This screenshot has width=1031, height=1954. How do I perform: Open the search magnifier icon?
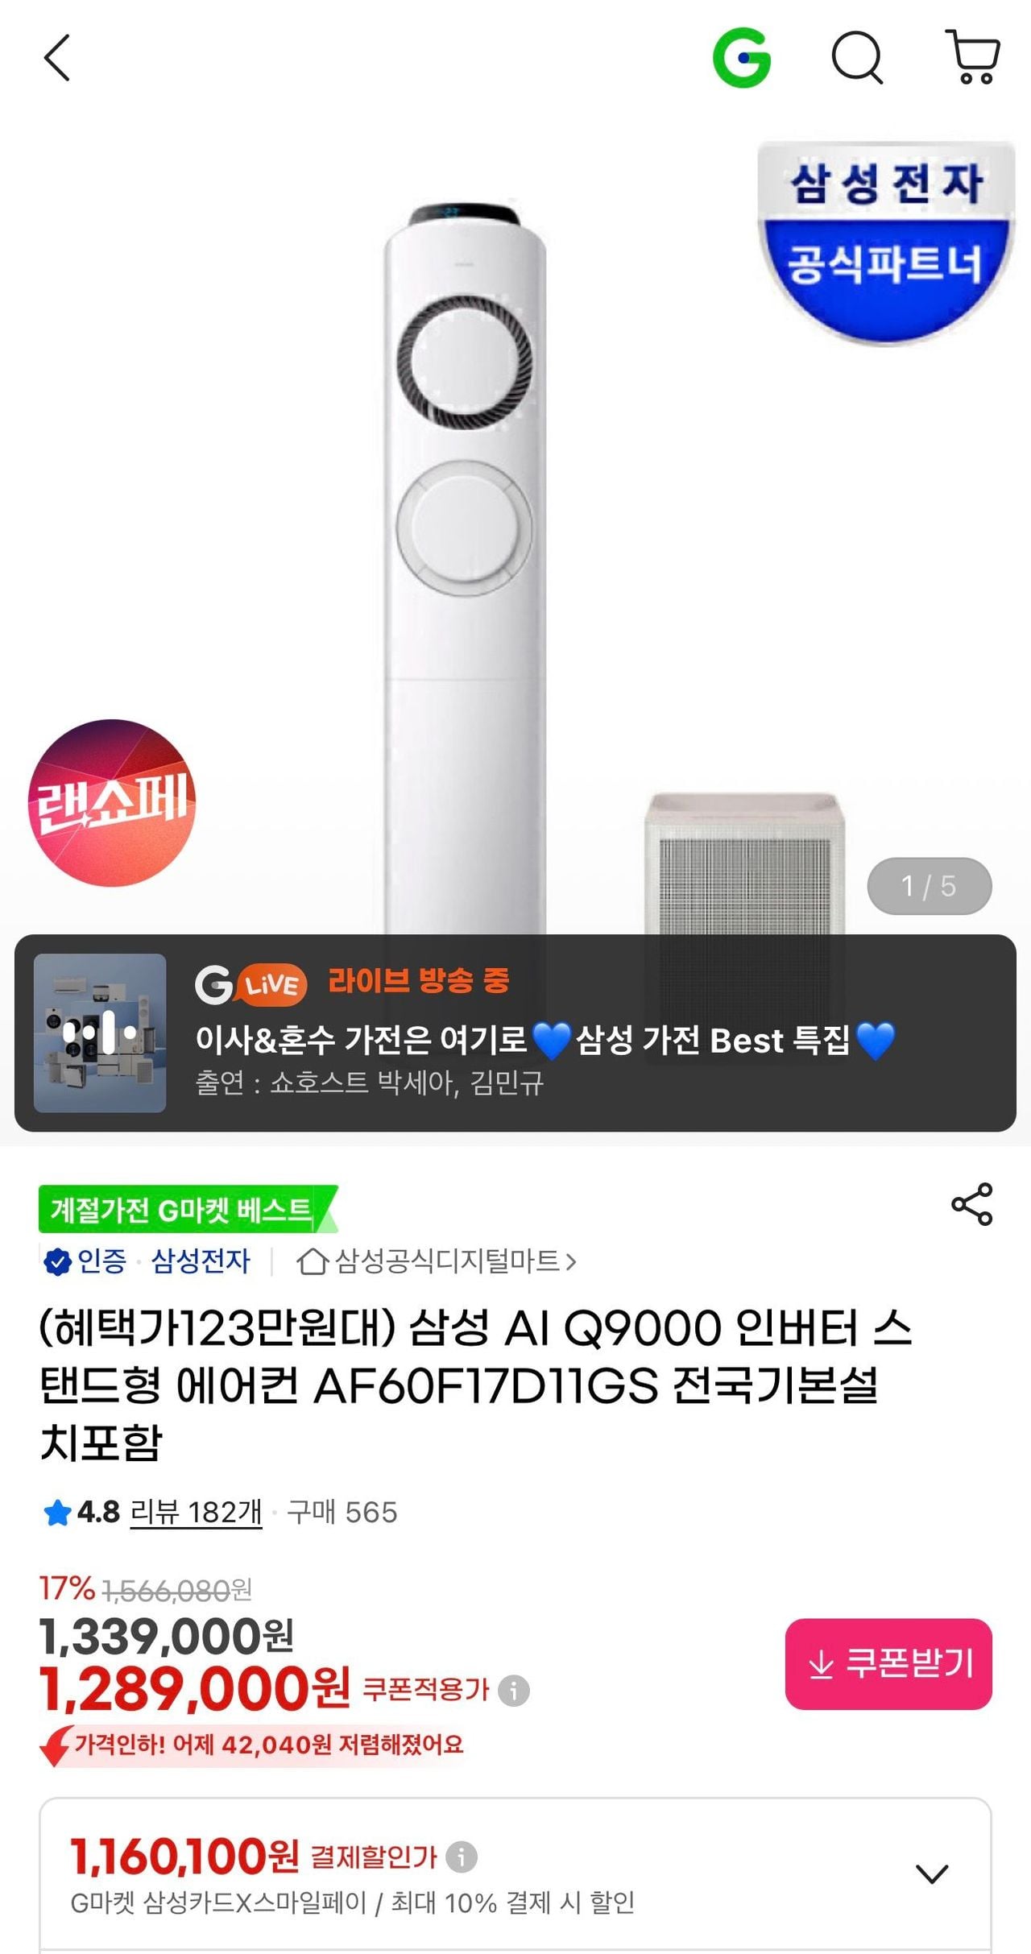click(x=857, y=57)
